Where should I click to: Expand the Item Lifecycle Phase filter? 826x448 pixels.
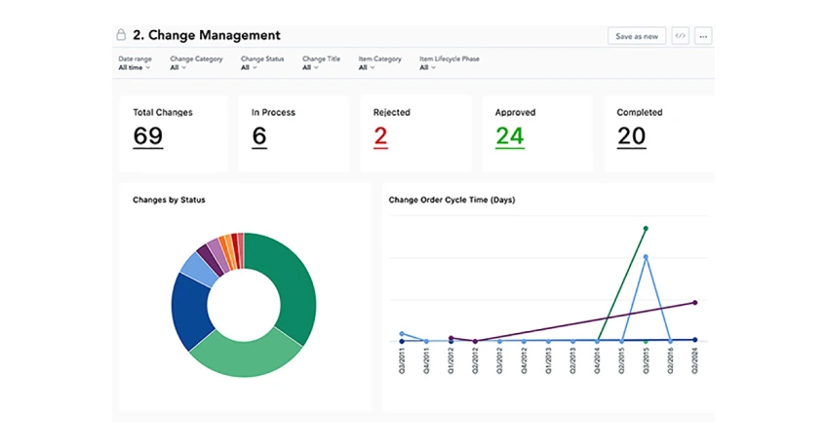450,63
